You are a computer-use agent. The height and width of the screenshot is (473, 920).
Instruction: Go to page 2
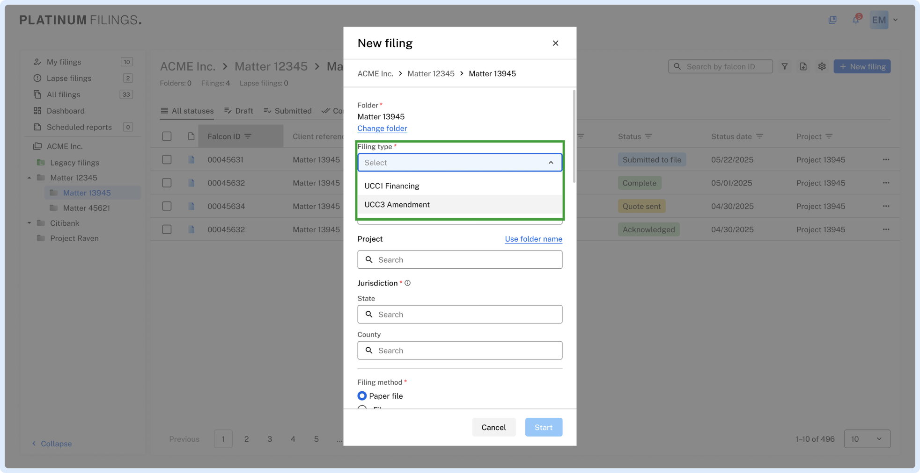(x=246, y=439)
